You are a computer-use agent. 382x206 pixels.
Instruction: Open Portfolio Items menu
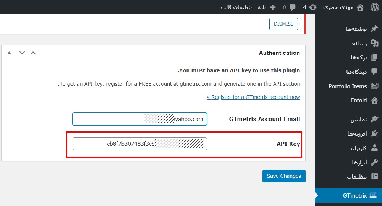(348, 86)
